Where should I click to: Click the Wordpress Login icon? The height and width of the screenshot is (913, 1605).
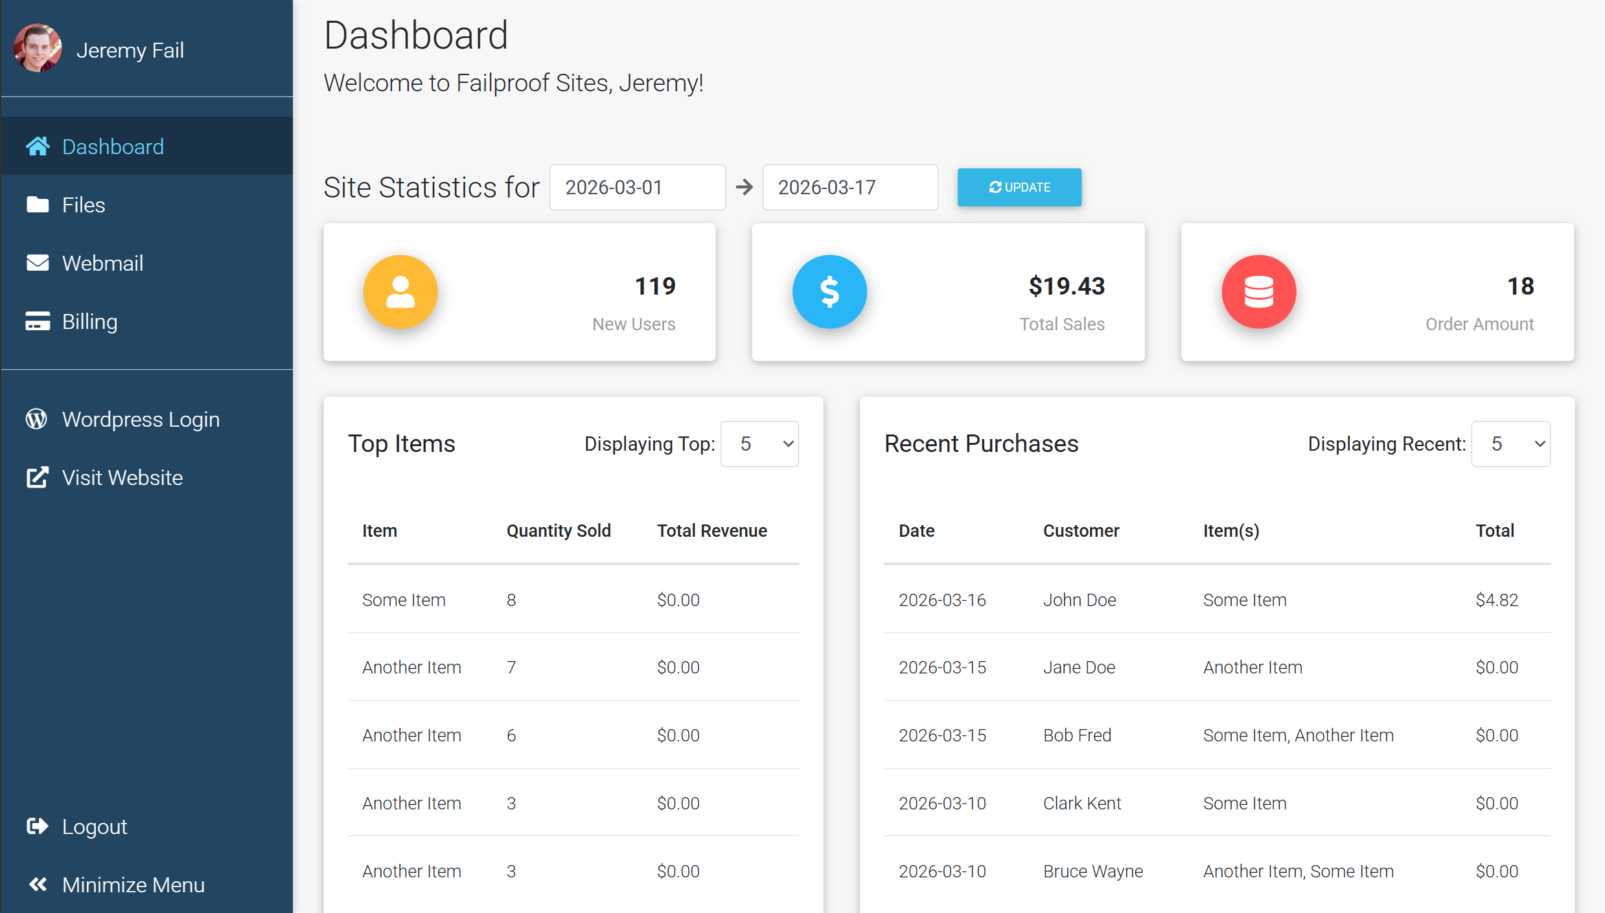coord(36,419)
